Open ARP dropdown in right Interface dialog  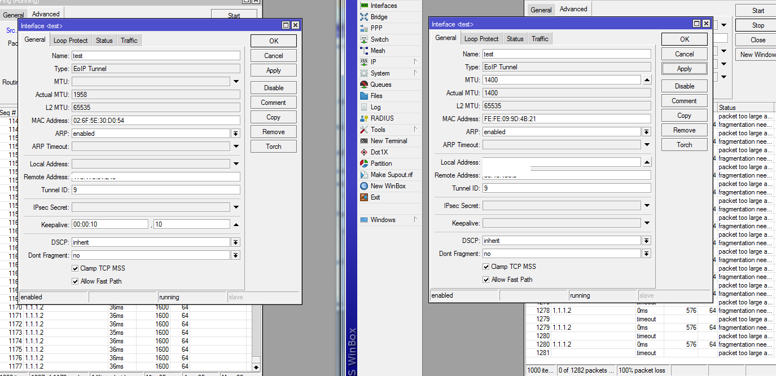coord(647,132)
